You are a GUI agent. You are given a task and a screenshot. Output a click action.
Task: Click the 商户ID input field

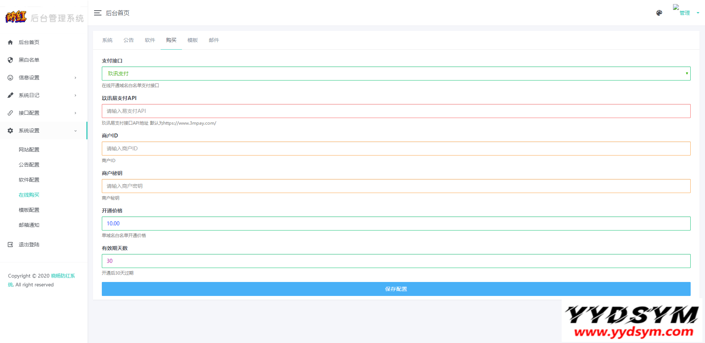[396, 149]
